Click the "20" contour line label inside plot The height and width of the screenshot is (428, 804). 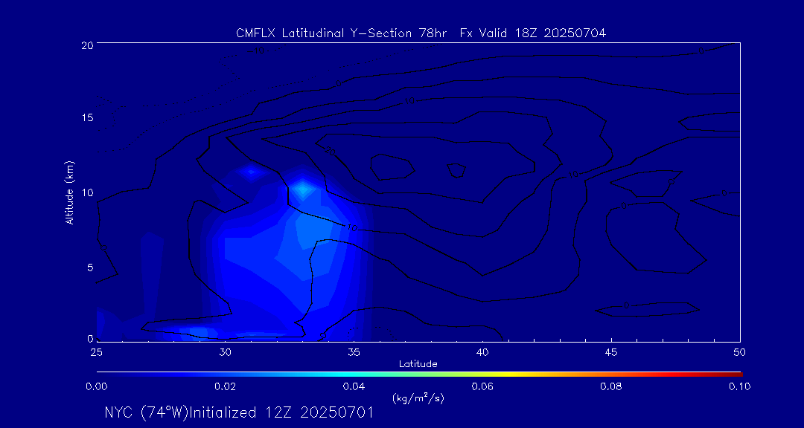[x=330, y=150]
